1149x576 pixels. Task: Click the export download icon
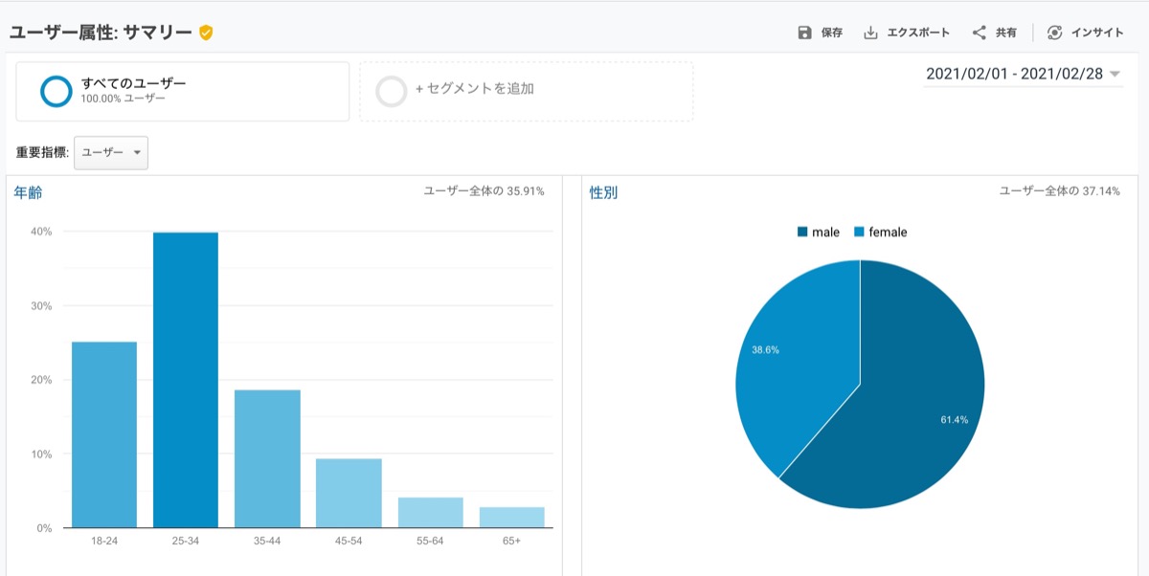870,33
